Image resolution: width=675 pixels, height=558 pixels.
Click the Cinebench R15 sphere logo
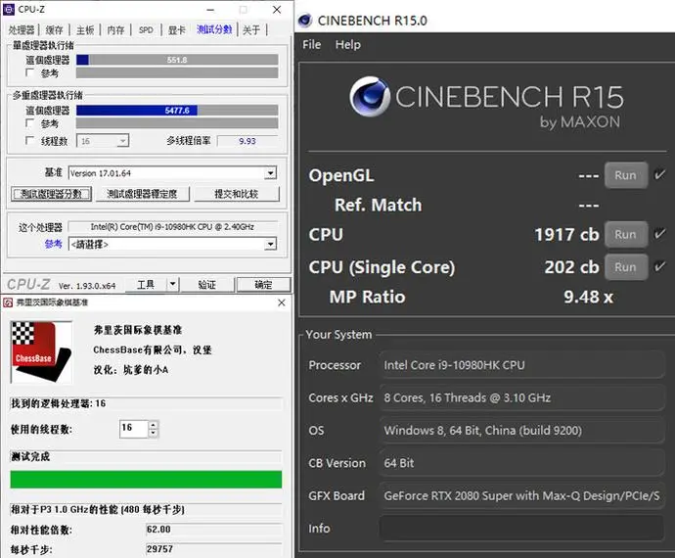click(x=370, y=97)
